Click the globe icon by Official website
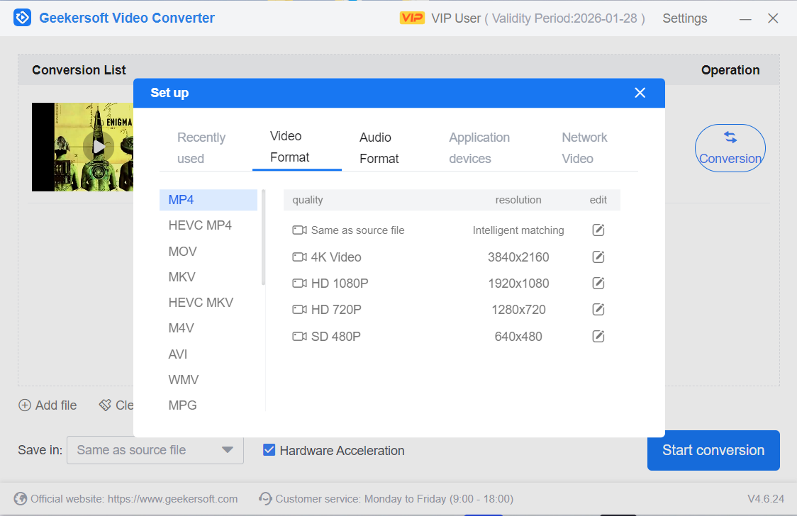 click(x=21, y=499)
